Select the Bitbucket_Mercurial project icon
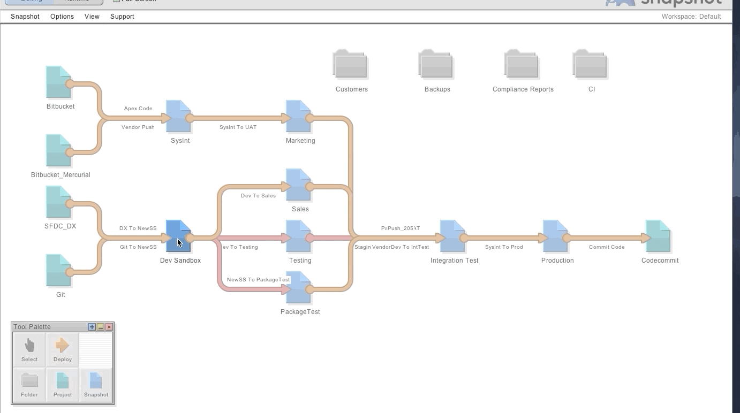Viewport: 740px width, 413px height. coord(58,151)
